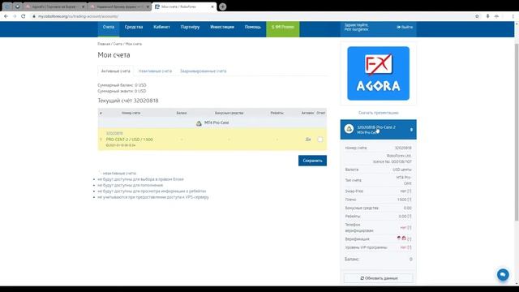The width and height of the screenshot is (519, 292).
Task: Switch to the 'Неактивные счета' tab
Action: 155,71
